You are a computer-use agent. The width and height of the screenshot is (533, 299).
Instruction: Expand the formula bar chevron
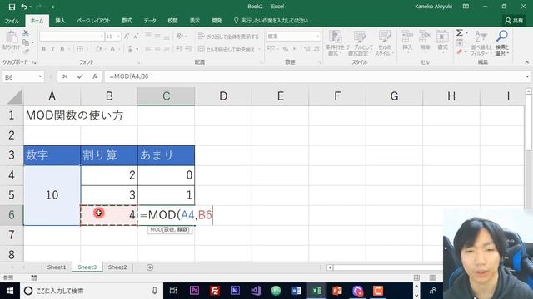(x=527, y=76)
